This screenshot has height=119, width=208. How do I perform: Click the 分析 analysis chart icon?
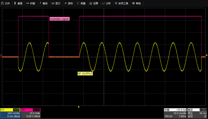click(x=103, y=4)
